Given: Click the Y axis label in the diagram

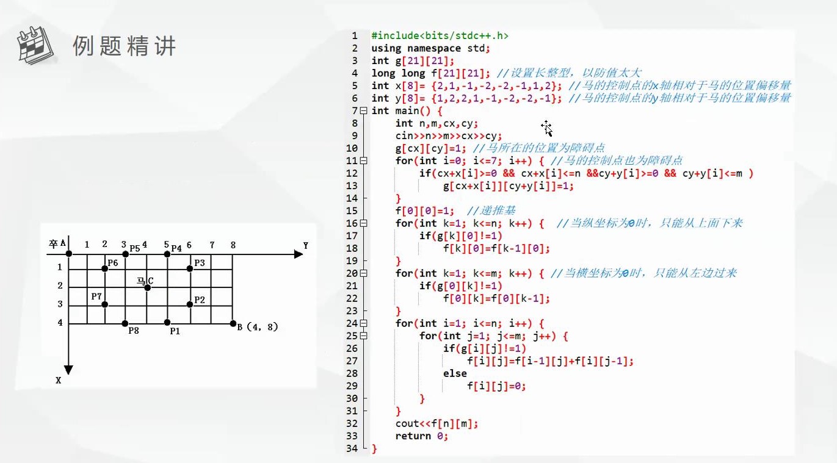Looking at the screenshot, I should pos(305,245).
